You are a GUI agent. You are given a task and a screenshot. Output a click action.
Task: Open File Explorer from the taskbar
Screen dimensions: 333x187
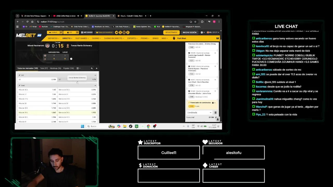point(125,126)
